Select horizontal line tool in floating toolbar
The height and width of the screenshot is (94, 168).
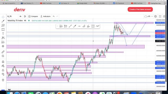click(x=79, y=26)
